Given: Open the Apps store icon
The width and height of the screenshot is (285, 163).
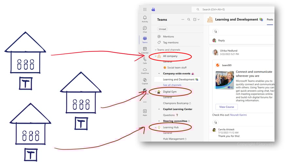Looking at the screenshot, I should [x=145, y=112].
